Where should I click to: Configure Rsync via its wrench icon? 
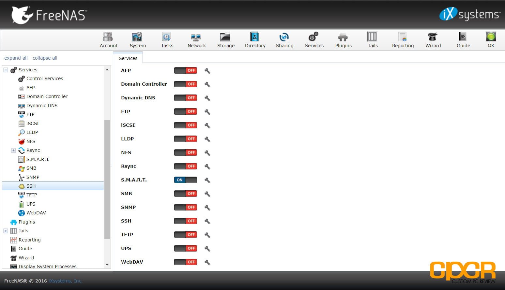coord(207,167)
